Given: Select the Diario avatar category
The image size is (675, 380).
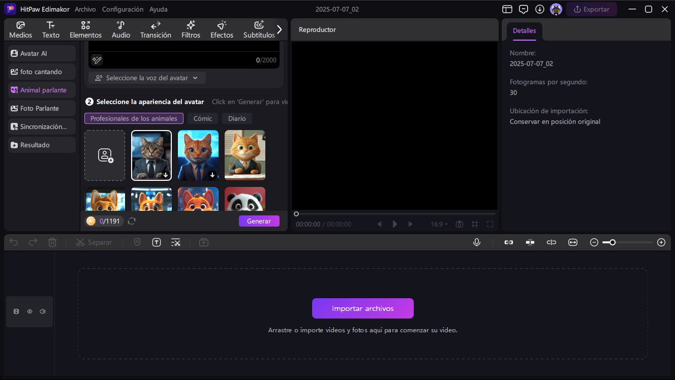Looking at the screenshot, I should [237, 118].
